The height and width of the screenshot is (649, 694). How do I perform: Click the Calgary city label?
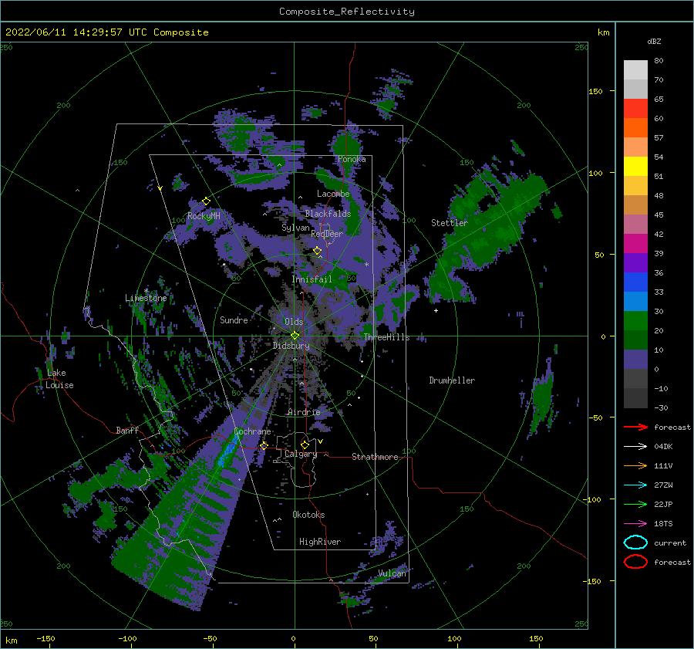pos(301,454)
